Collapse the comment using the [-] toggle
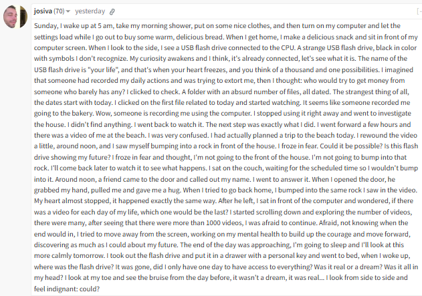The width and height of the screenshot is (422, 296). click(419, 11)
